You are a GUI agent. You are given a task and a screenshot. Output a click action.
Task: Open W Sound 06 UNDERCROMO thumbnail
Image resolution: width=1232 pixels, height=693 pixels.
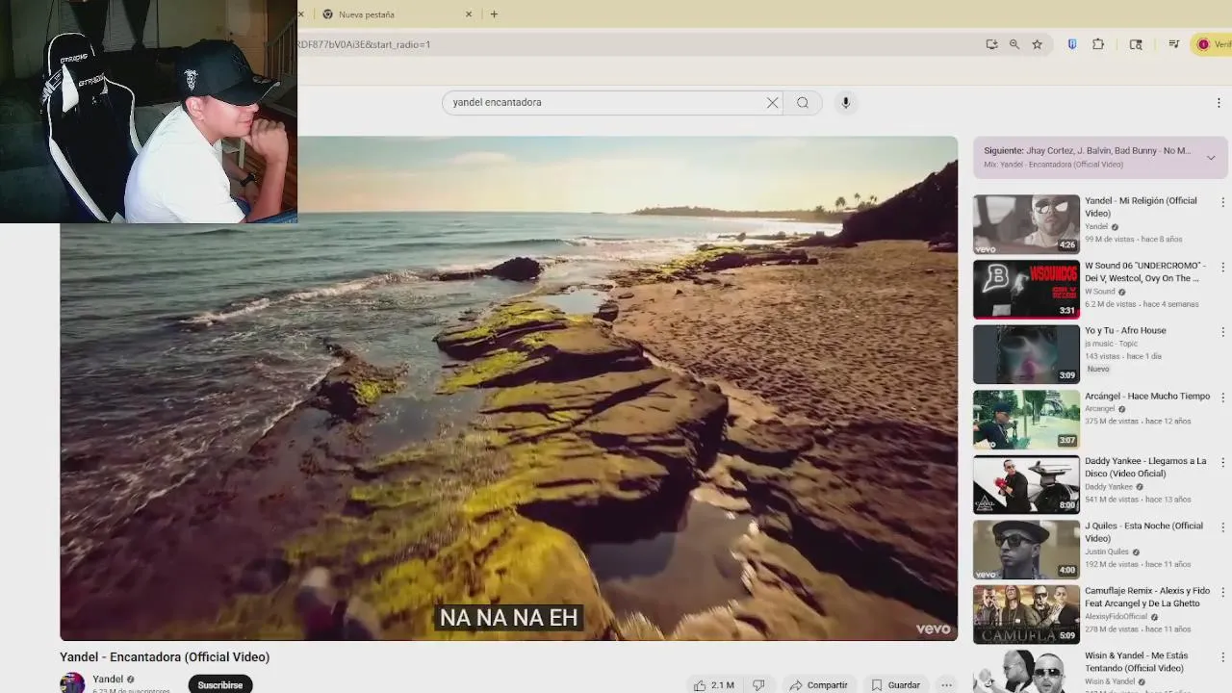pyautogui.click(x=1026, y=289)
